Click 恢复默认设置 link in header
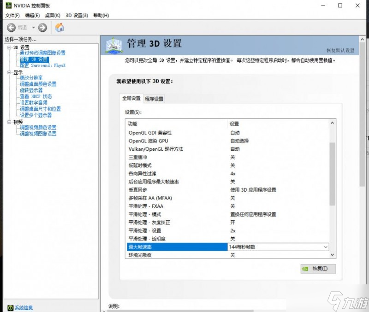 pyautogui.click(x=340, y=51)
